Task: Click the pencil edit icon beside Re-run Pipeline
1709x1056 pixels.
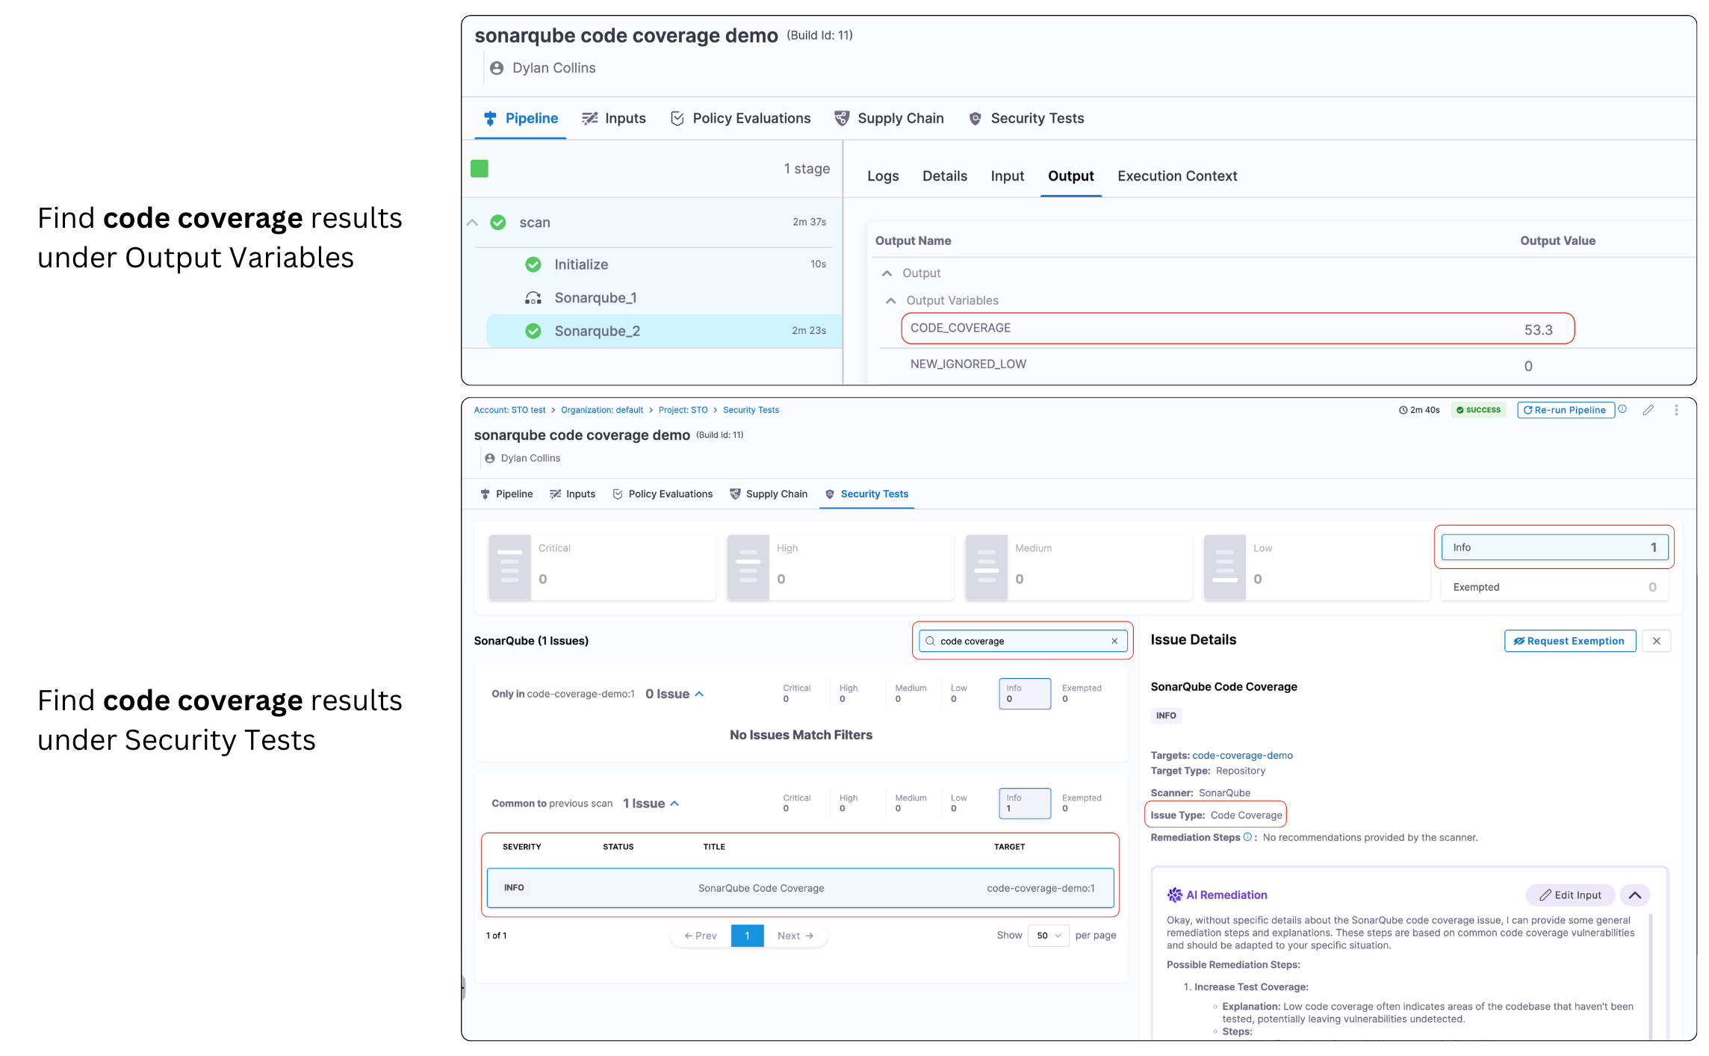Action: (x=1648, y=410)
